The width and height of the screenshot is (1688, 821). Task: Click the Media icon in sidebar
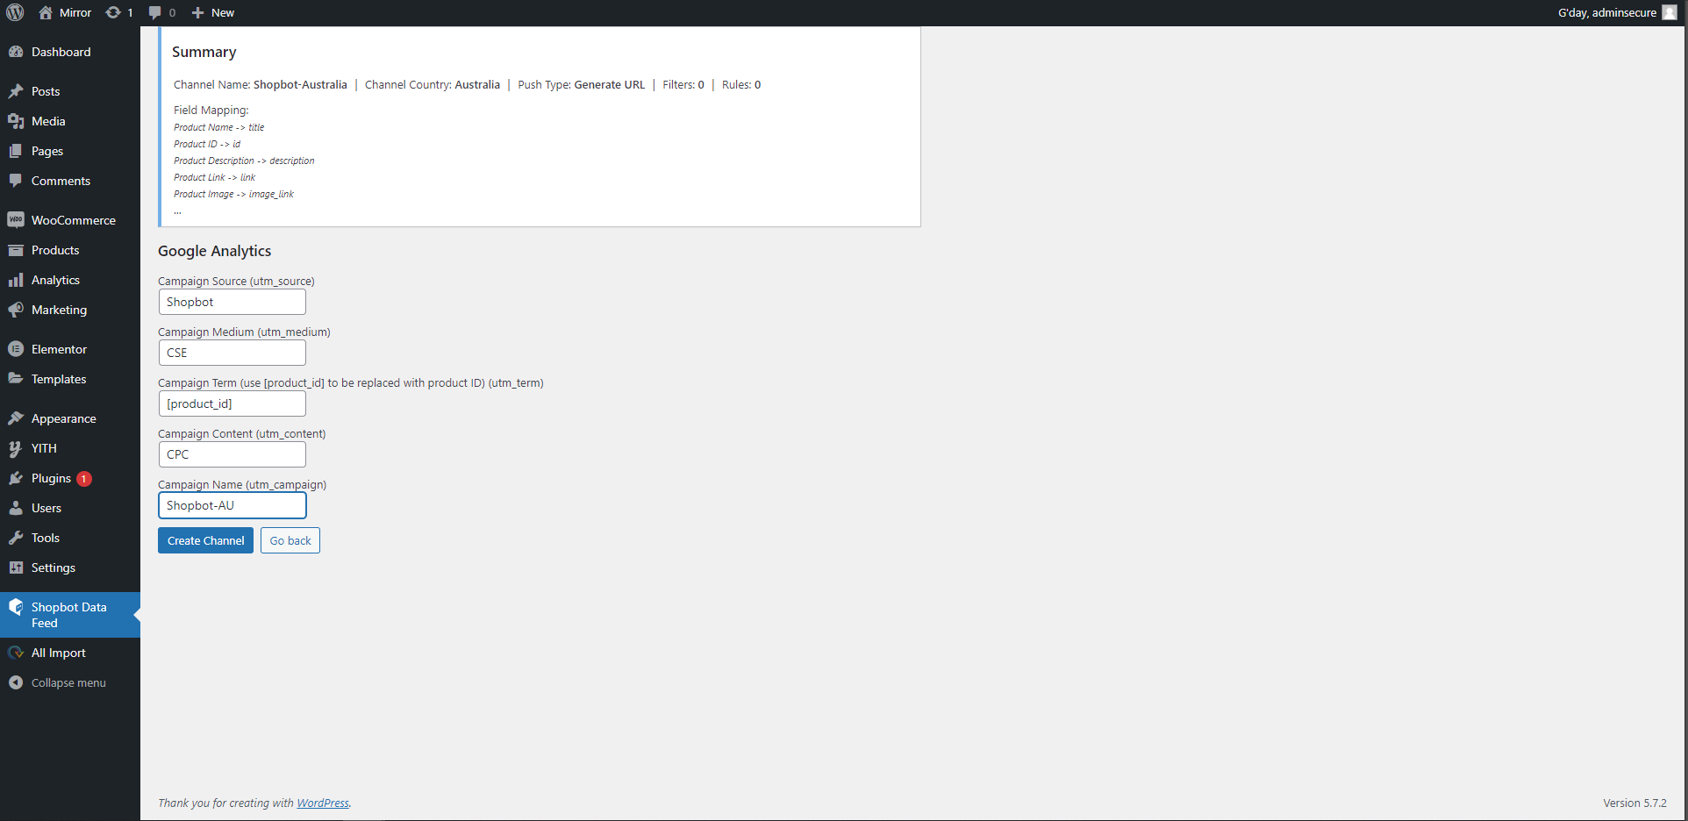pos(16,121)
